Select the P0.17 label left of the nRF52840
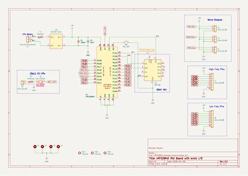Screen dimensions: 248x176 click(84, 67)
